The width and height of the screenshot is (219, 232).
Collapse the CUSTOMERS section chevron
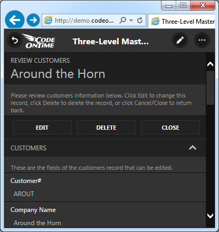(x=193, y=148)
